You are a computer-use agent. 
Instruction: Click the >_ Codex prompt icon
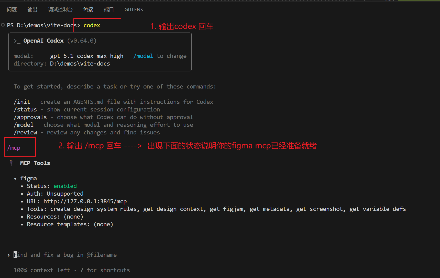click(x=17, y=41)
